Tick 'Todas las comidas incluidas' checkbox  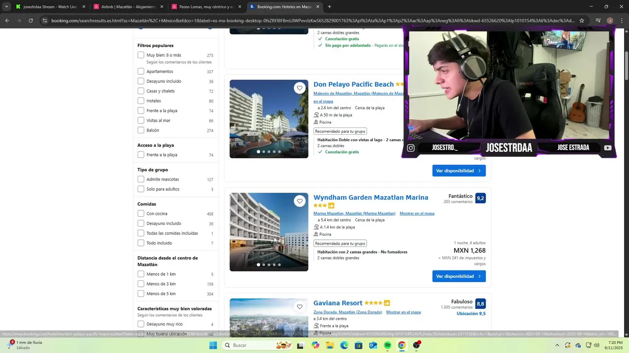pos(141,233)
